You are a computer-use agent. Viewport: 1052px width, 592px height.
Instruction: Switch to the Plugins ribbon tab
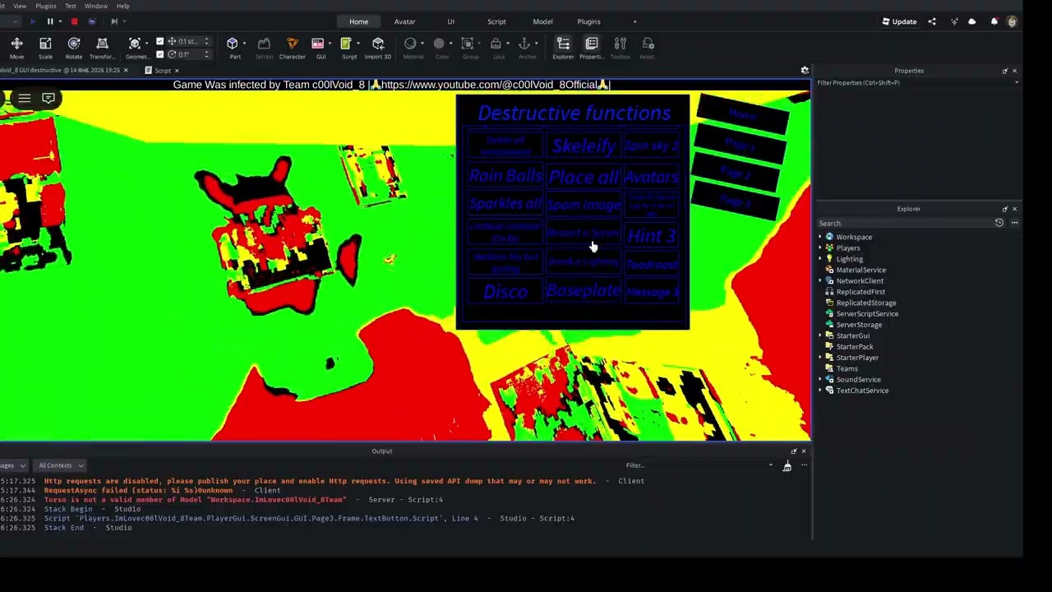[588, 21]
